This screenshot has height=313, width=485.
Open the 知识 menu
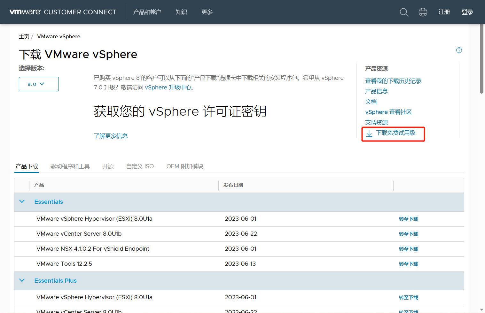(x=181, y=12)
